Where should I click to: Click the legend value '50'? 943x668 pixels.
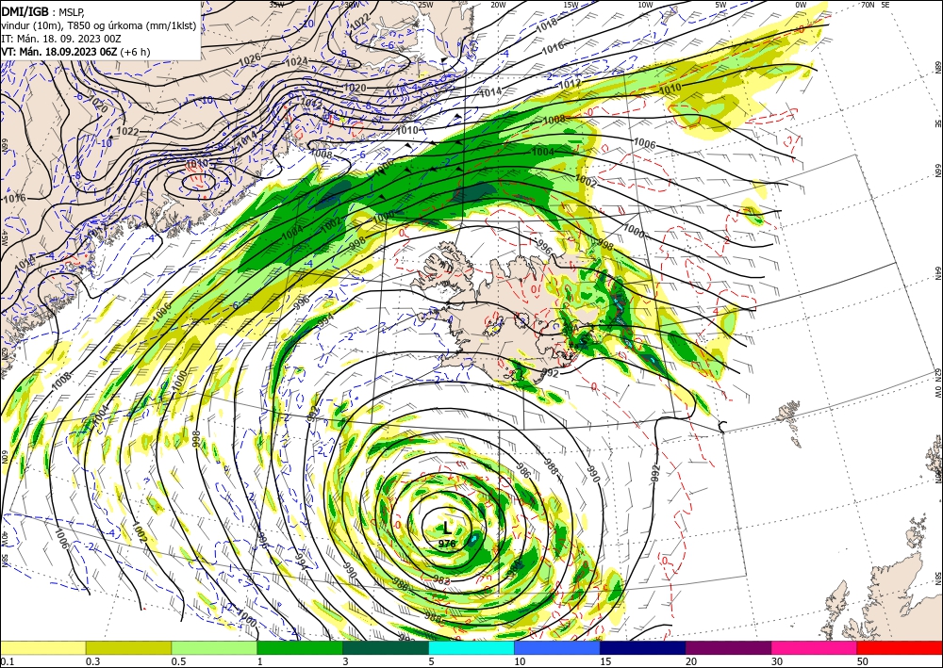pos(862,660)
